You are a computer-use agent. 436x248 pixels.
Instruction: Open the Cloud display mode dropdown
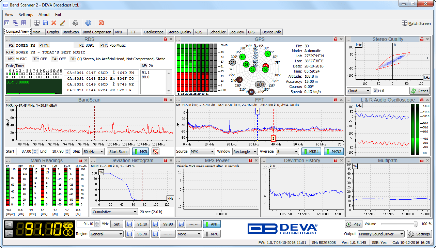pos(359,91)
